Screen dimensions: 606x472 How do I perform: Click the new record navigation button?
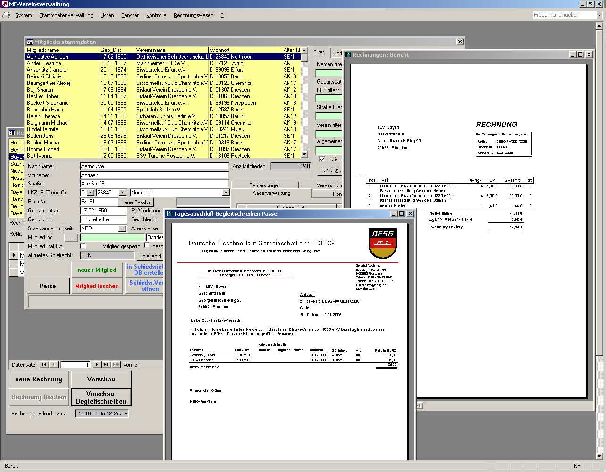[x=116, y=365]
